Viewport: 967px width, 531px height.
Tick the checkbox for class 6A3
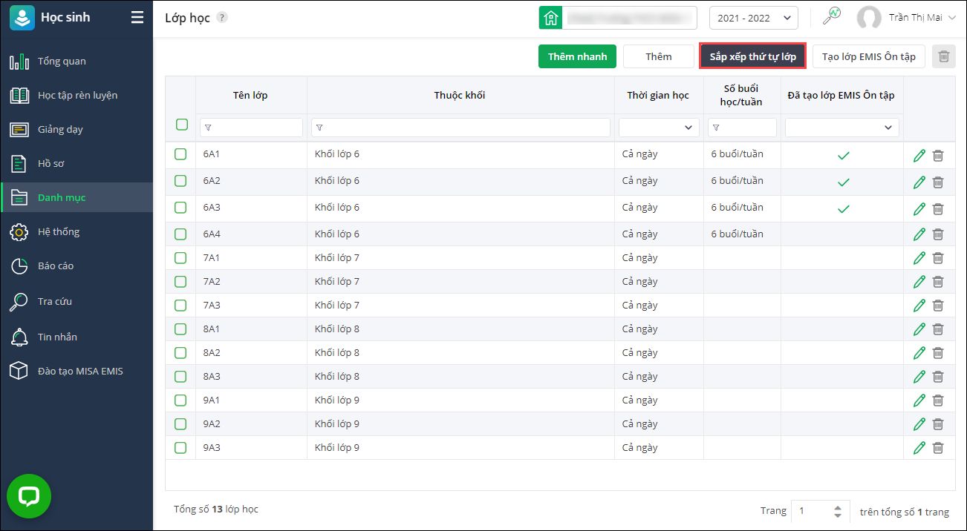click(180, 208)
